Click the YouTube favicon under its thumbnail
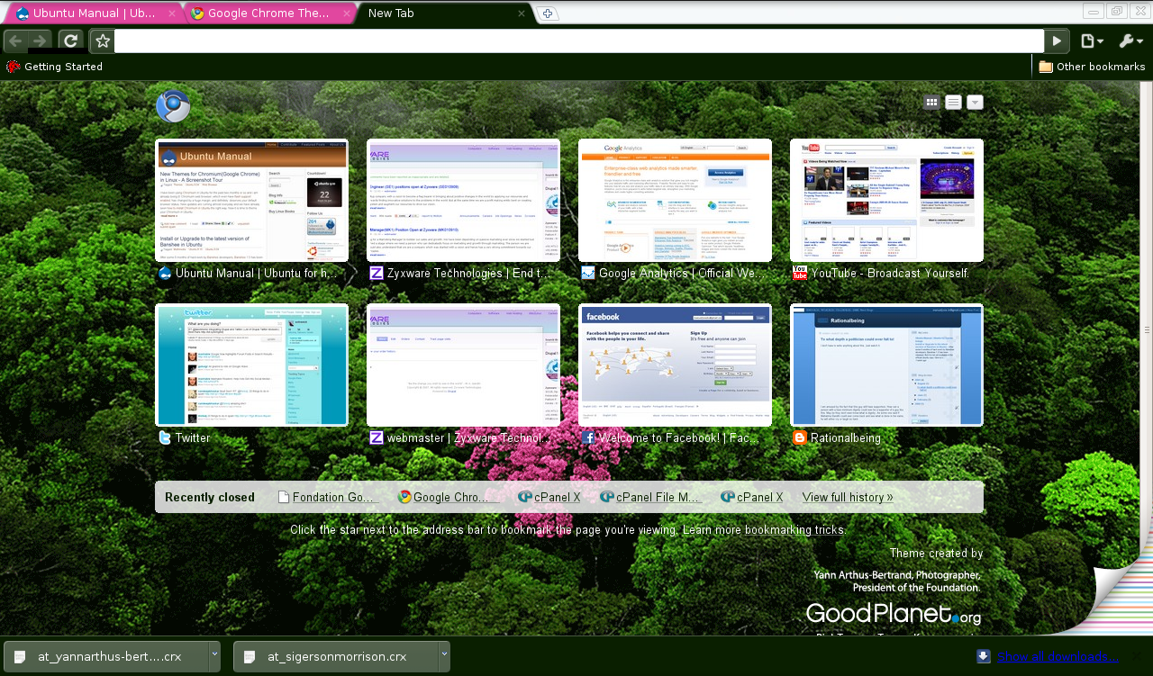The width and height of the screenshot is (1153, 676). (800, 273)
